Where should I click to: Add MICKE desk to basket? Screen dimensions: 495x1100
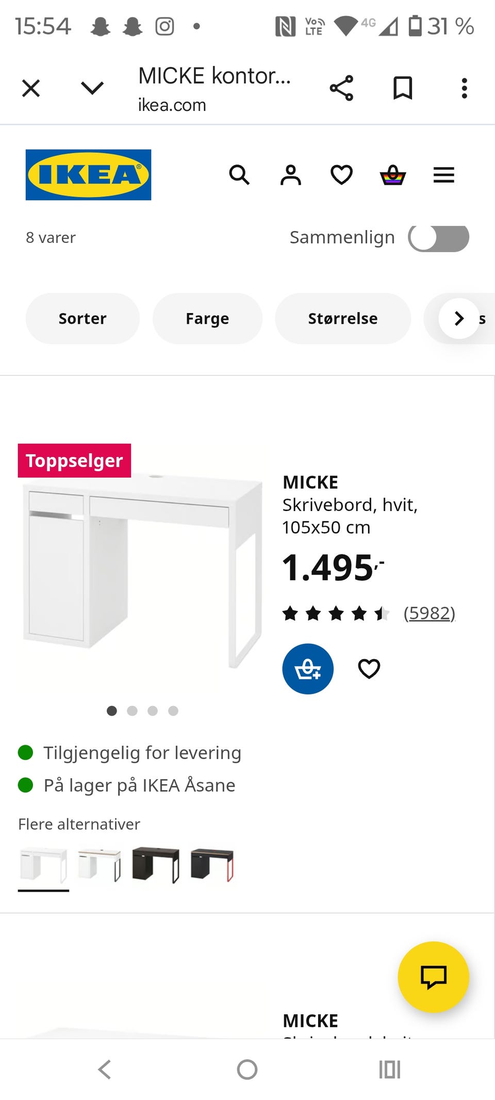coord(308,669)
